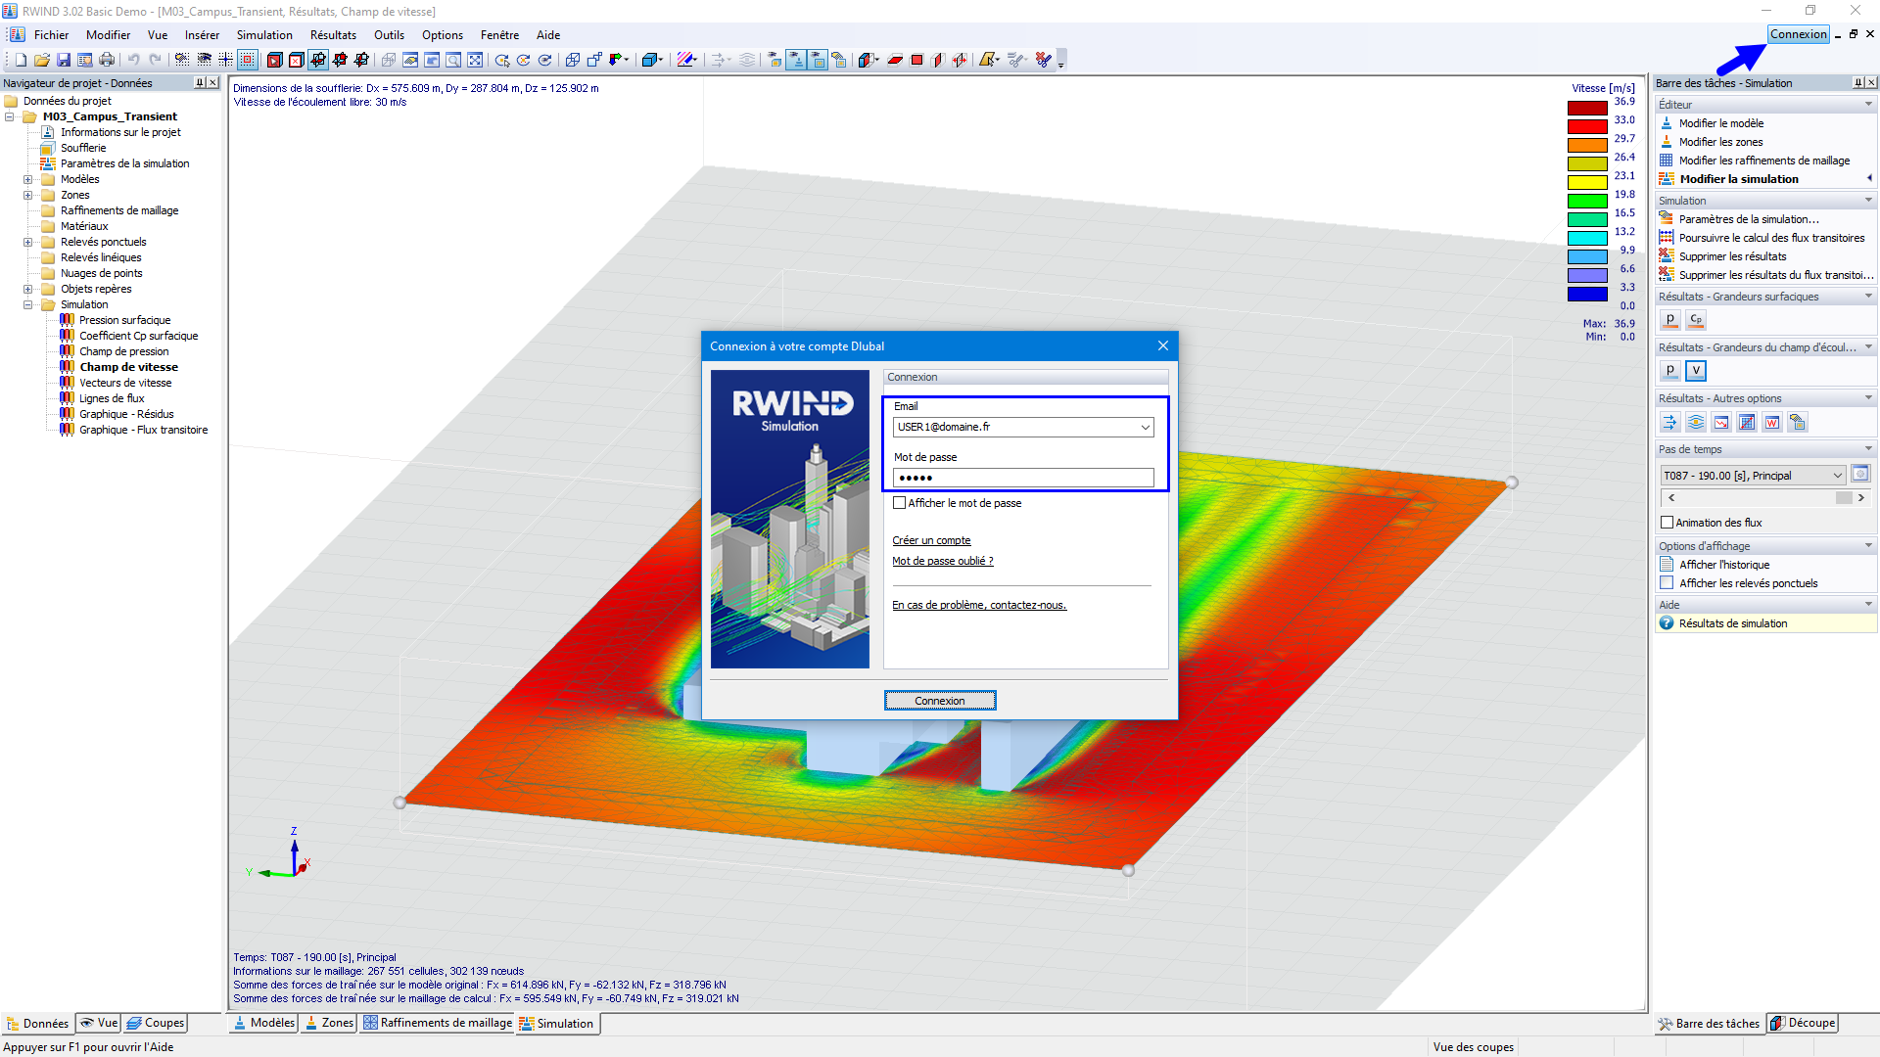Image resolution: width=1880 pixels, height=1057 pixels.
Task: Click the blue help icon for Résultats de simulation
Action: 1667,623
